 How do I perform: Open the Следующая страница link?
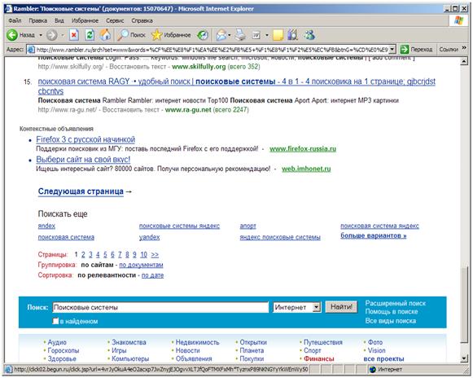(x=81, y=191)
